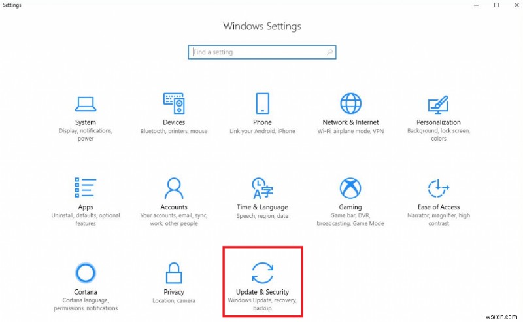Click 'Uninstall, defaults, optional features' text
Viewport: 523px width, 322px height.
coord(86,219)
